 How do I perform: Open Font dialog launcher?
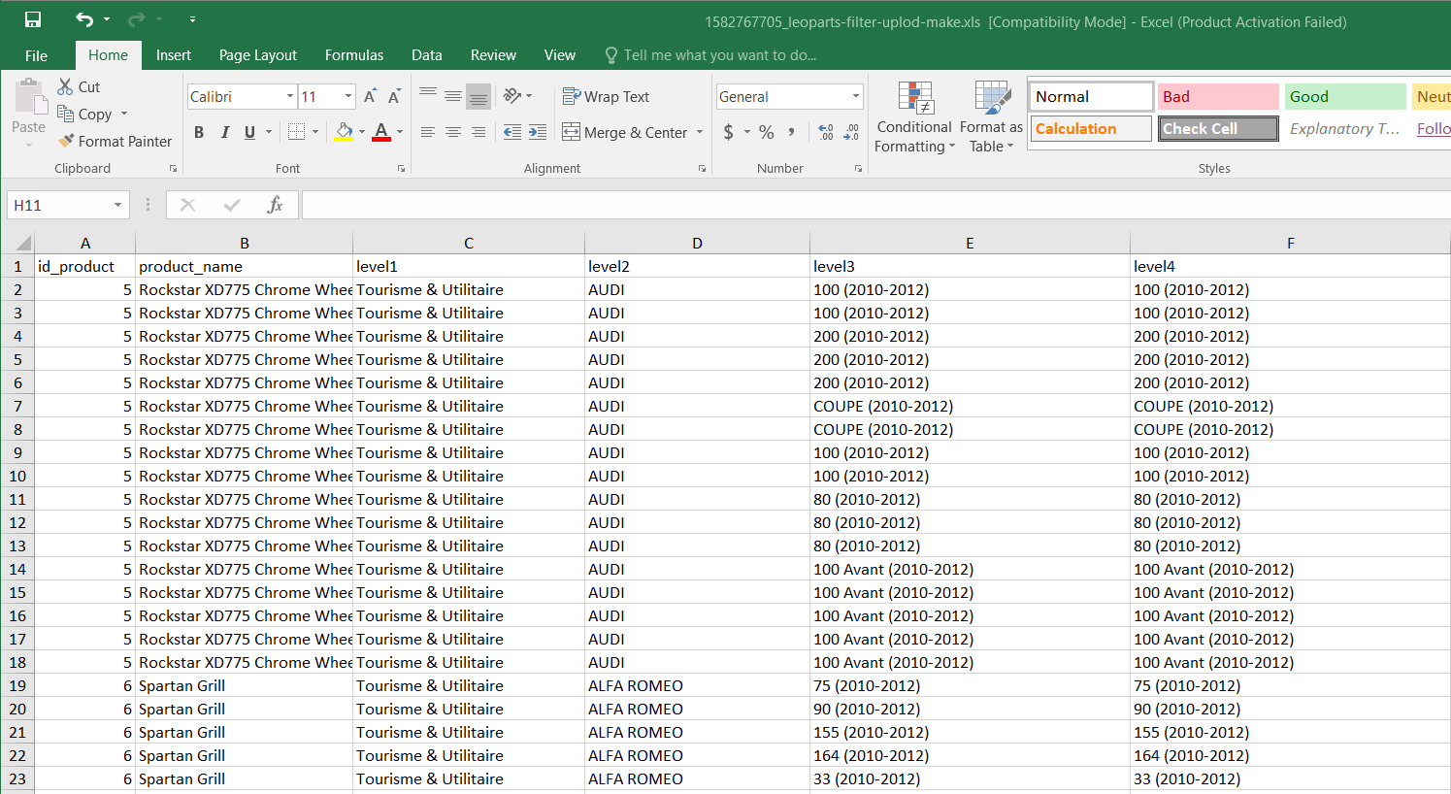tap(401, 169)
